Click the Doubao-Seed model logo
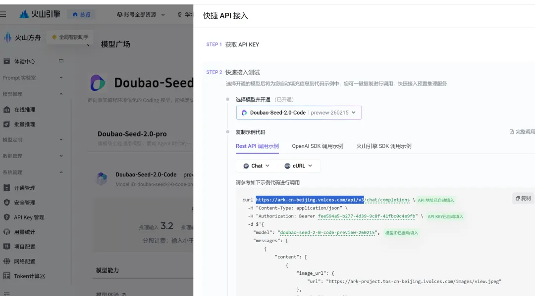Screen dimensions: 535x296 click(98, 83)
